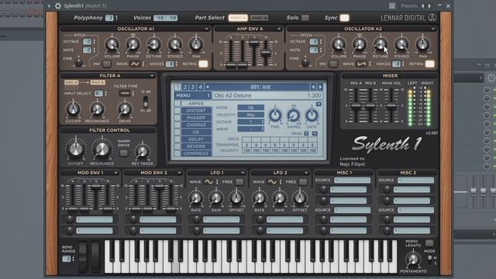Toggle LFO 1 Free switch
The image size is (496, 279).
pos(239,182)
